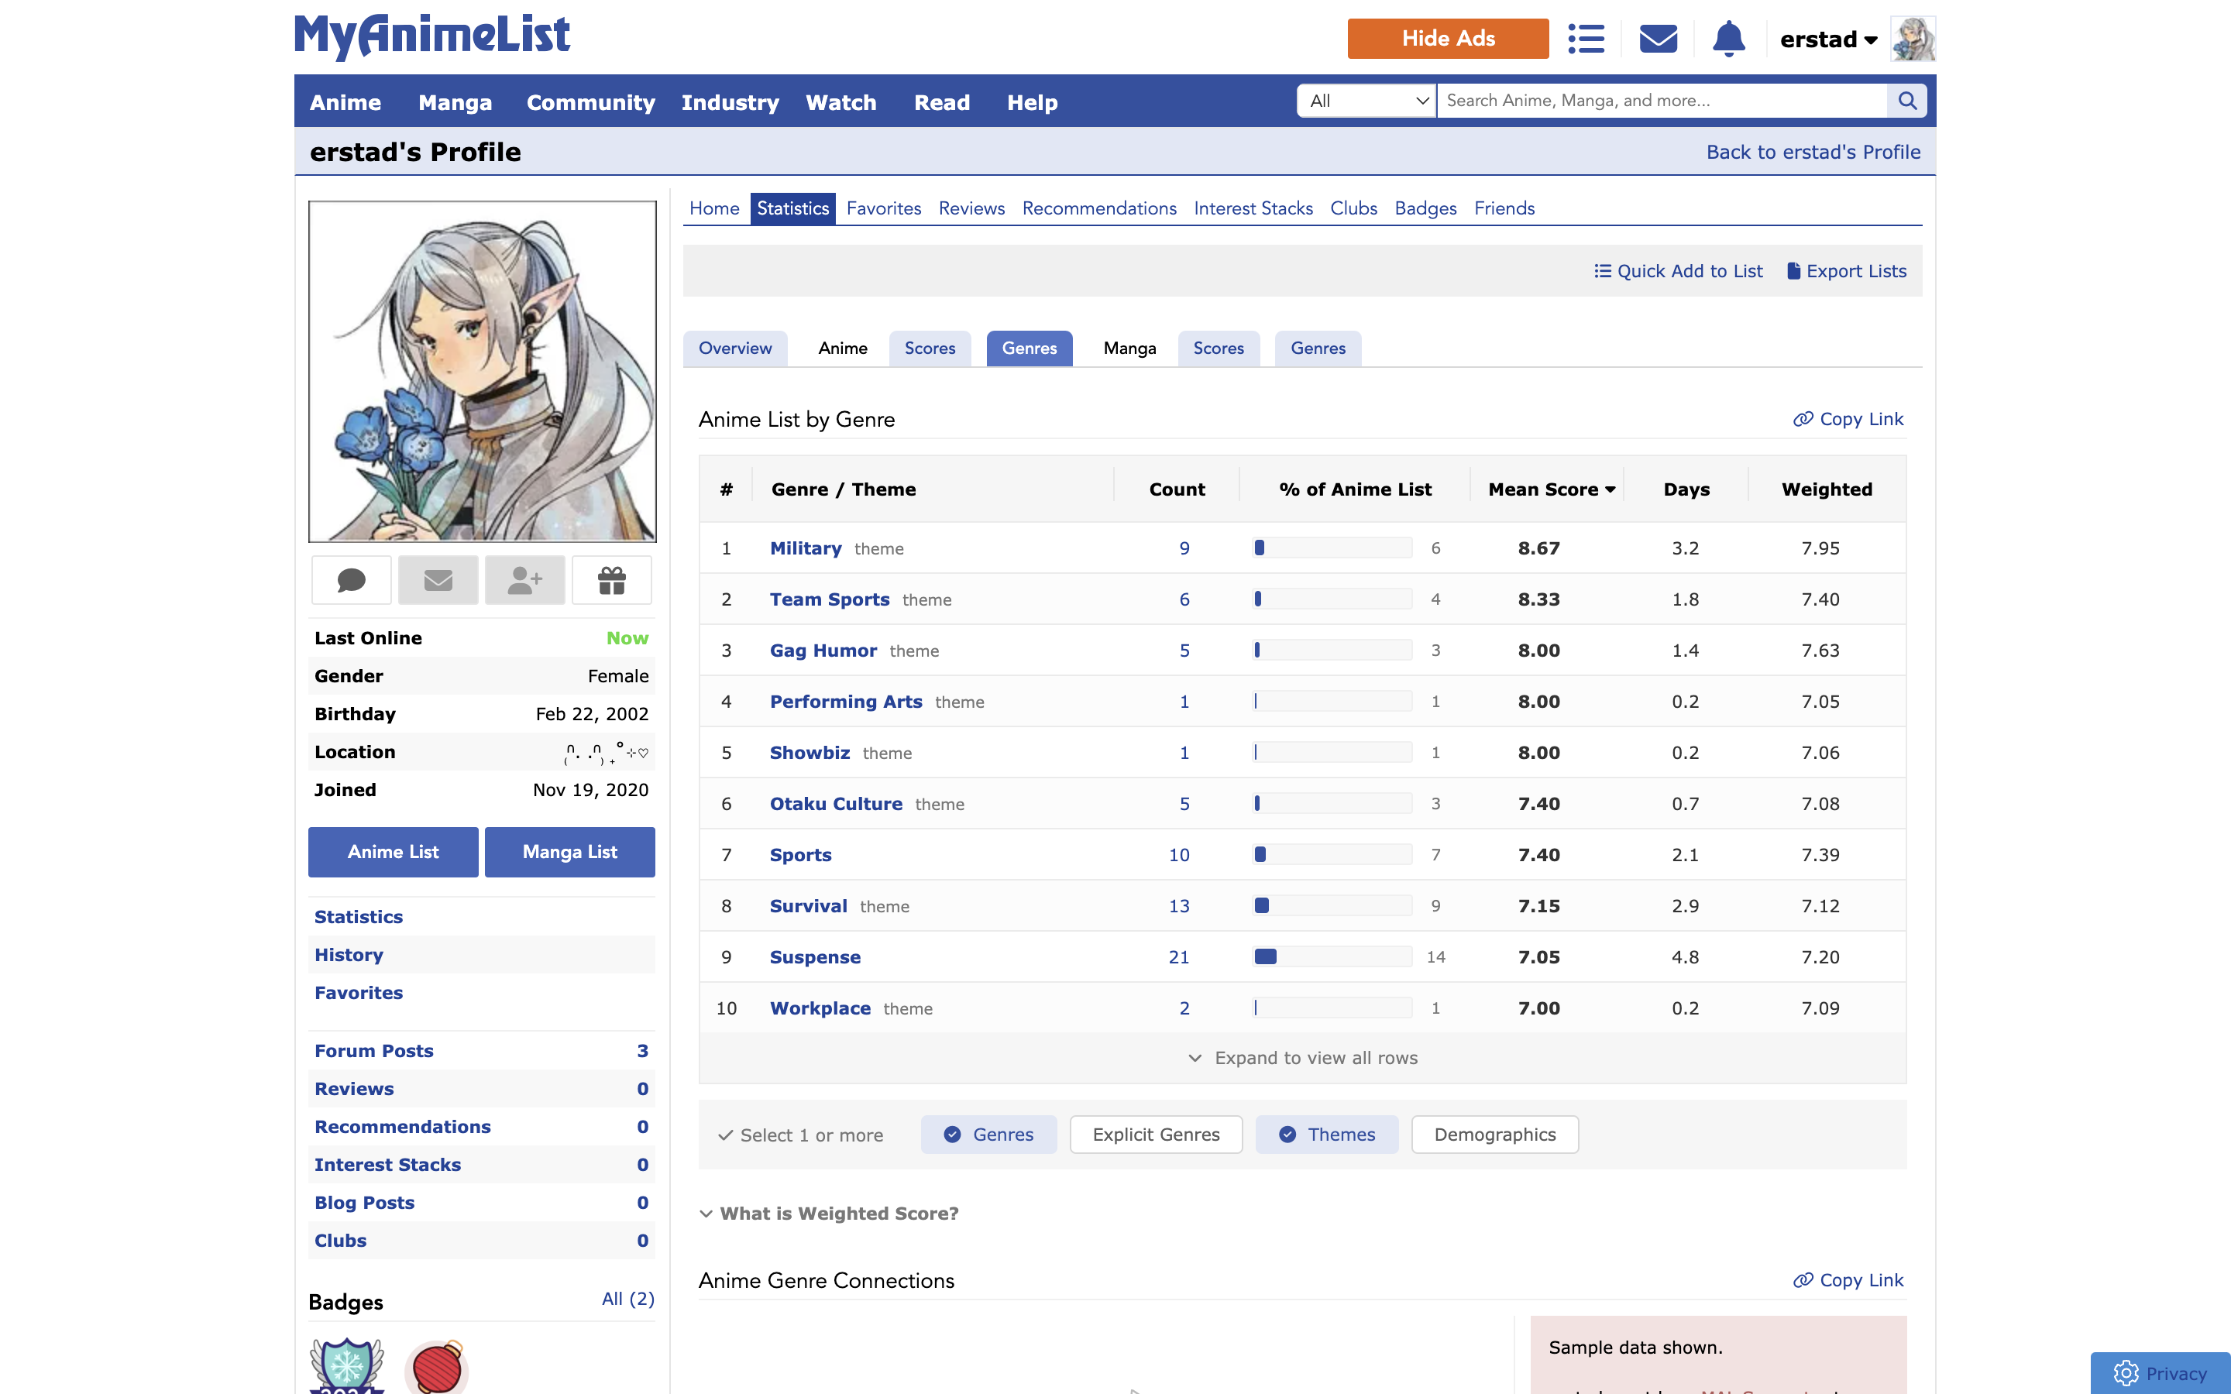Click the search magnifier button
The width and height of the screenshot is (2231, 1394).
click(x=1907, y=101)
